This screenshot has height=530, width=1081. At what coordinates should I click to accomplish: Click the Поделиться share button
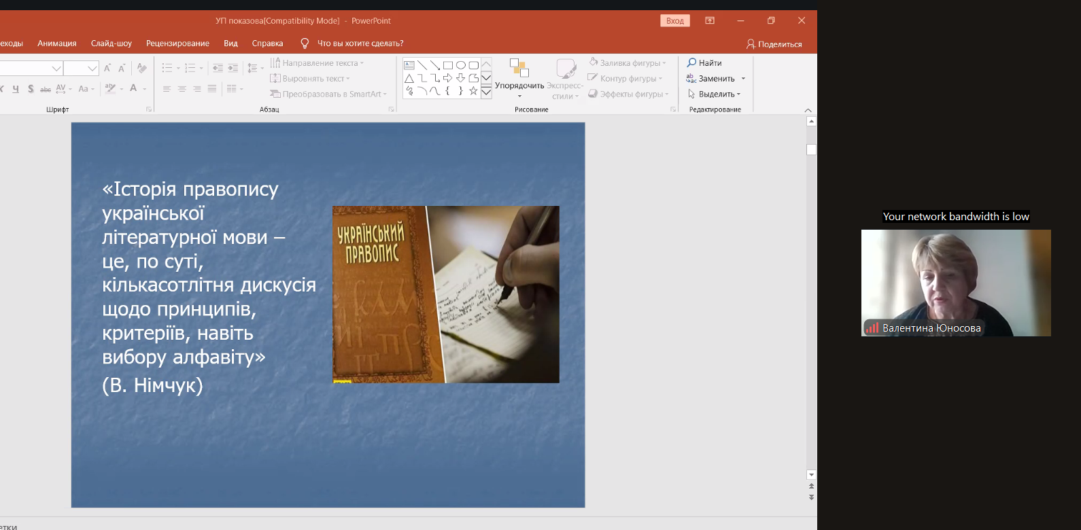[774, 44]
